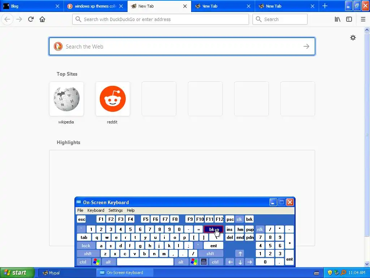Image resolution: width=370 pixels, height=278 pixels.
Task: Toggle the slk scroll lock key
Action: pos(239,219)
